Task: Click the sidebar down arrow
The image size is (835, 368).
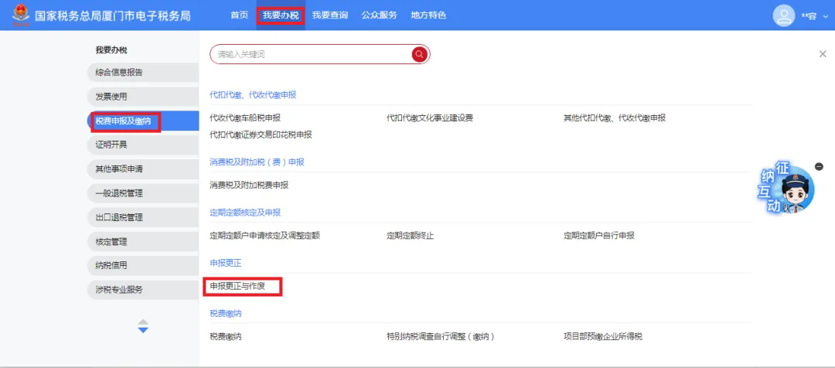Action: 143,330
